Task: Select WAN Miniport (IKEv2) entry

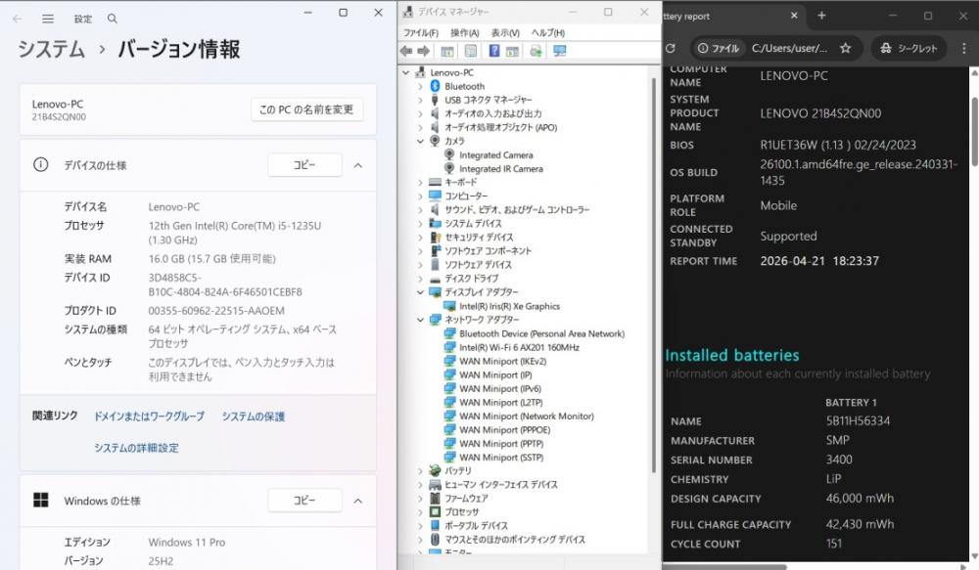Action: coord(502,361)
